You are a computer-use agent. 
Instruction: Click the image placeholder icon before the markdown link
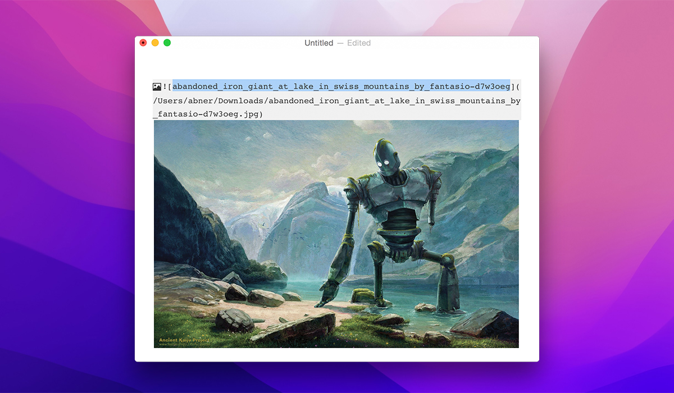(x=158, y=86)
